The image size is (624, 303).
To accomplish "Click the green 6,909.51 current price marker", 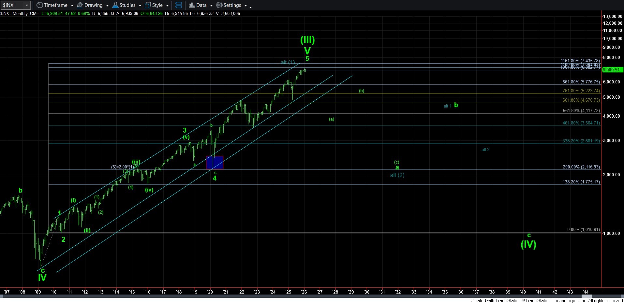I will click(612, 70).
